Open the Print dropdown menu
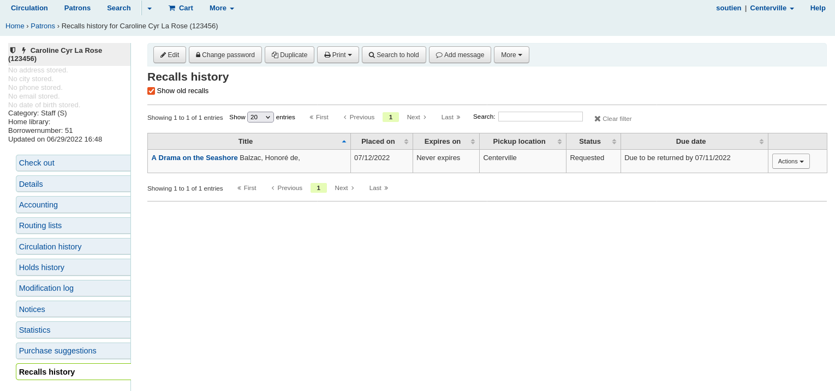Image resolution: width=835 pixels, height=391 pixels. [x=338, y=55]
